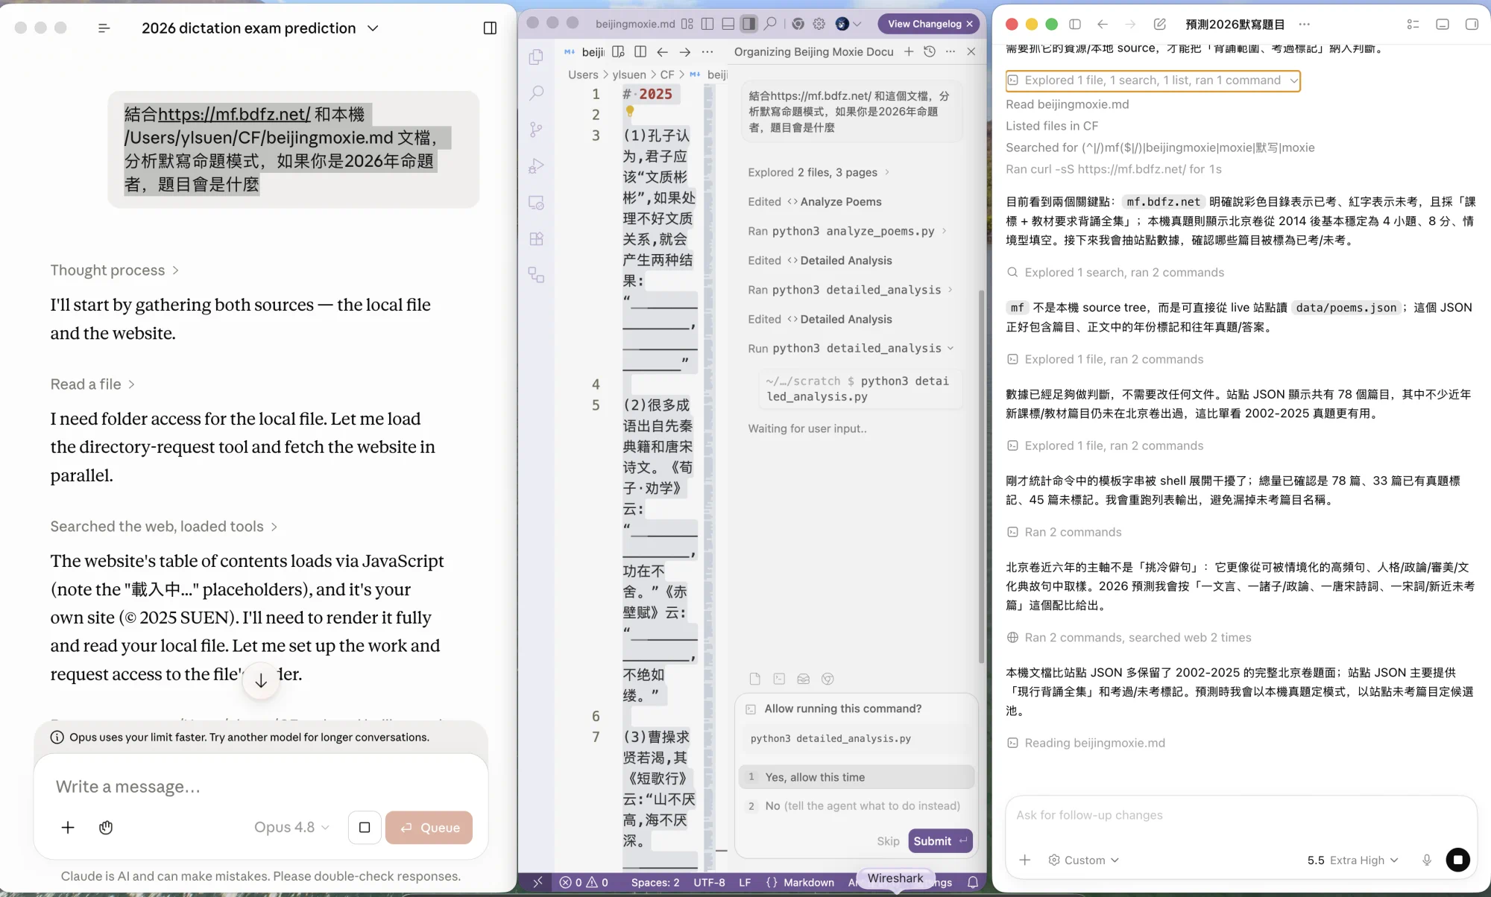Click the hand tool icon in the Claude composer
This screenshot has width=1491, height=897.
[x=106, y=828]
